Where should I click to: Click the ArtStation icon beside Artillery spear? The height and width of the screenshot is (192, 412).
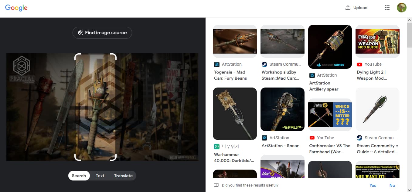click(312, 75)
